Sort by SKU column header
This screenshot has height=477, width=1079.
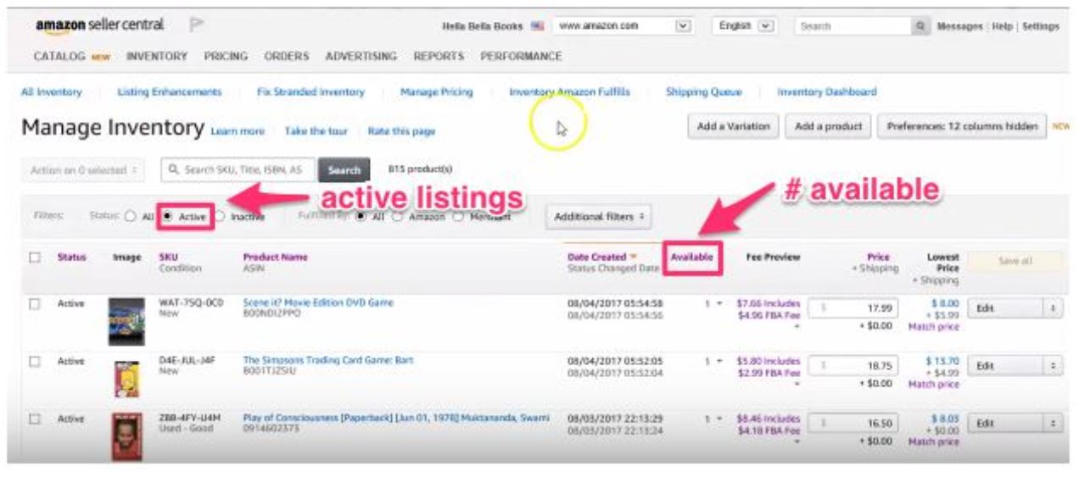(168, 257)
